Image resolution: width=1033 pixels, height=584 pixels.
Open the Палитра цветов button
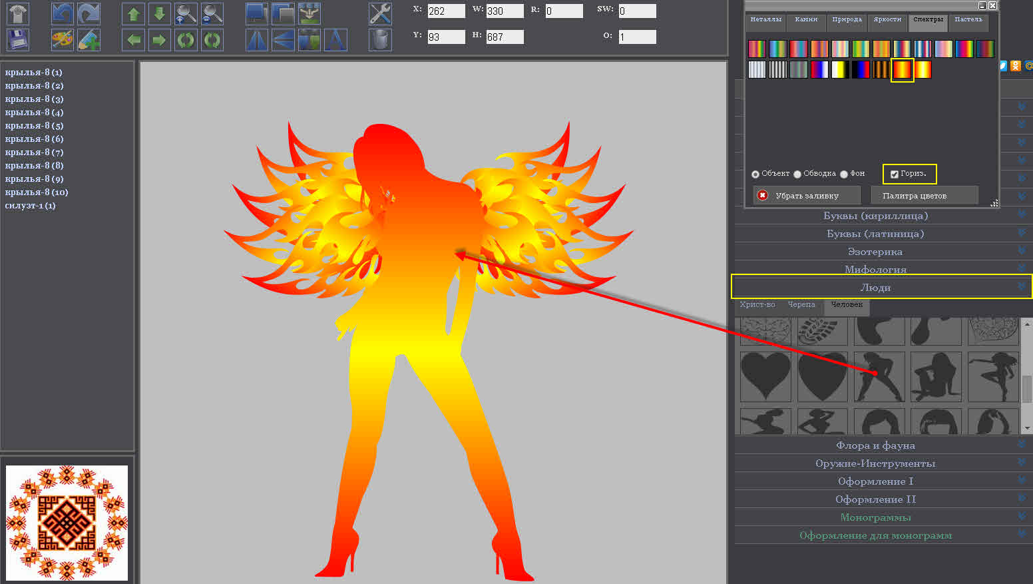[914, 196]
